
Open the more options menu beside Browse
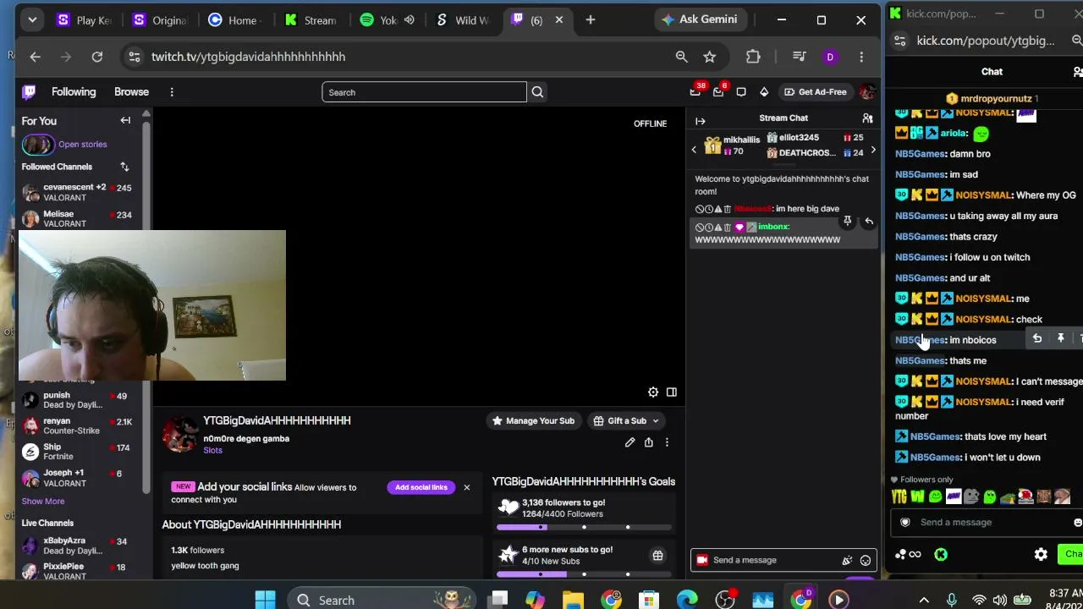click(172, 92)
